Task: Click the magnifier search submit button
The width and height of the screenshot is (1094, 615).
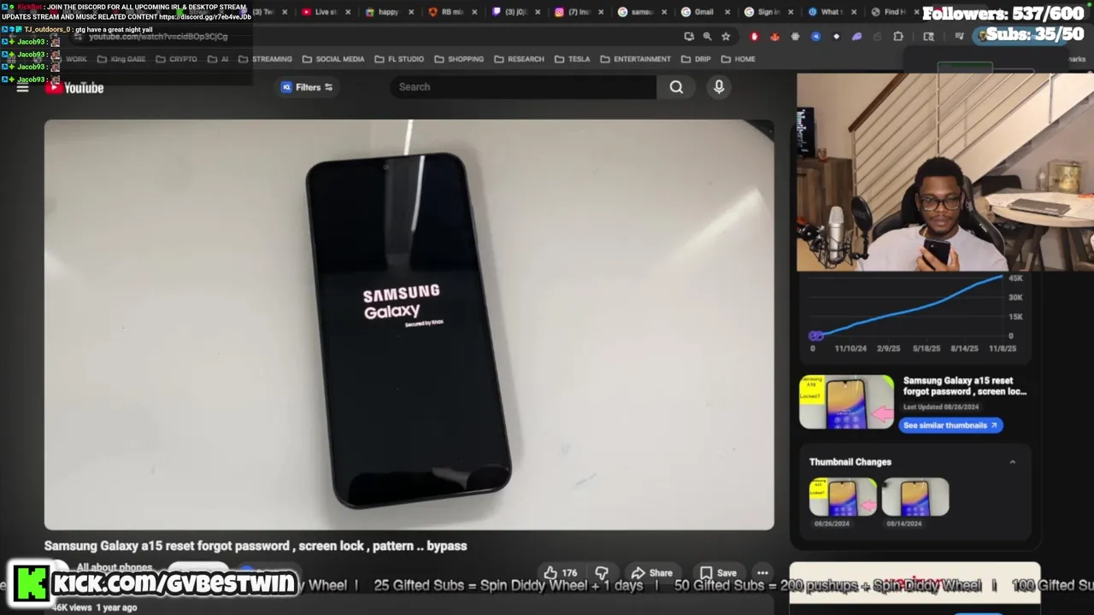Action: pyautogui.click(x=676, y=87)
